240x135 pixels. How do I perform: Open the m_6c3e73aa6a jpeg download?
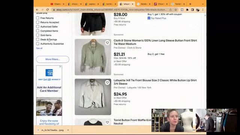coord(52,130)
